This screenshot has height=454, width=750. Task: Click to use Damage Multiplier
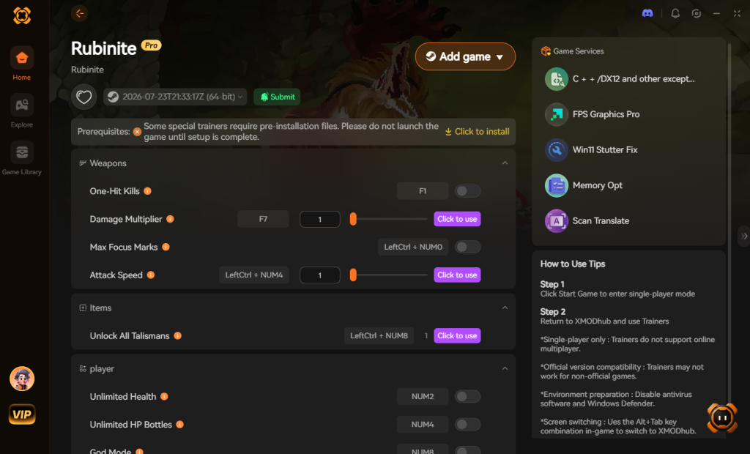click(457, 219)
